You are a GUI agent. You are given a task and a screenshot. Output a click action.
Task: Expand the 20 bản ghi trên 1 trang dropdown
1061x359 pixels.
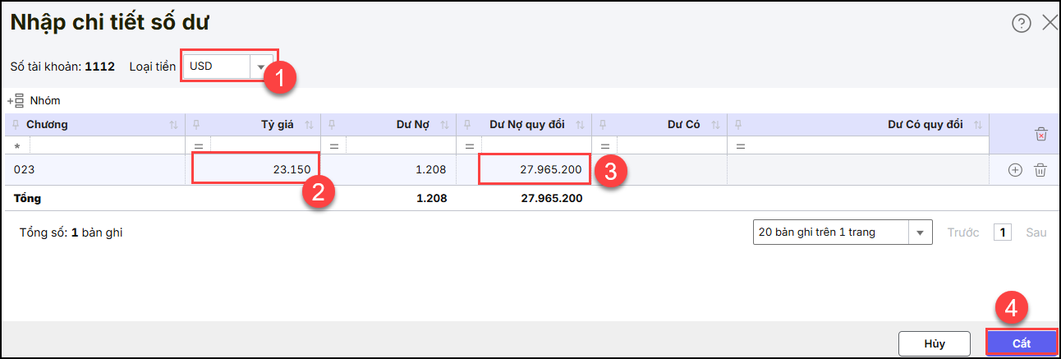tap(920, 232)
